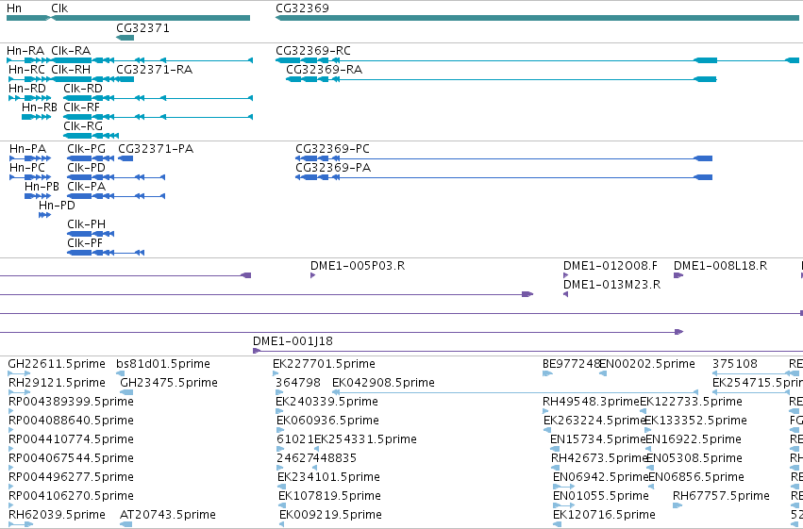Open the CG32371-PA protein label
This screenshot has height=529, width=803.
pyautogui.click(x=156, y=149)
